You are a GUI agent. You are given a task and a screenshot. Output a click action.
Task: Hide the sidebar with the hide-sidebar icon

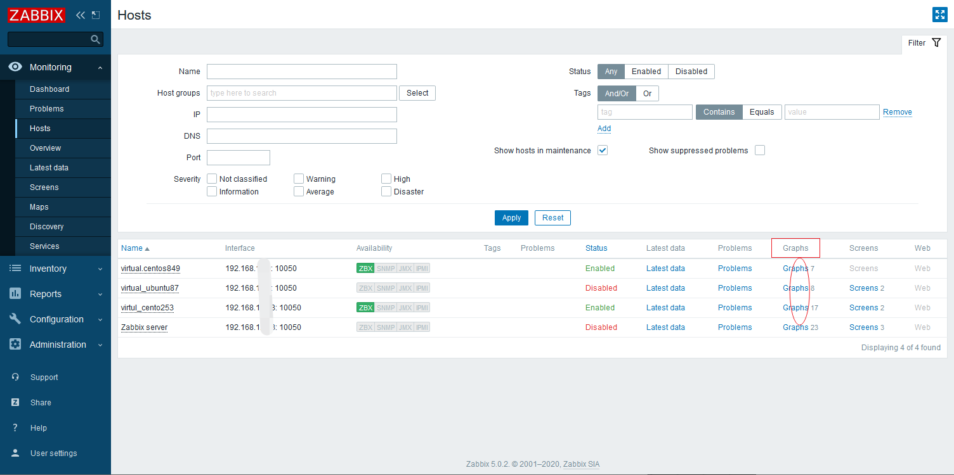tap(95, 15)
